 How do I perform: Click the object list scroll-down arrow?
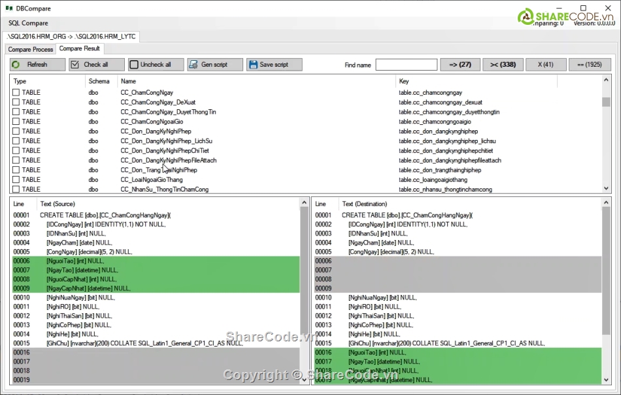606,188
